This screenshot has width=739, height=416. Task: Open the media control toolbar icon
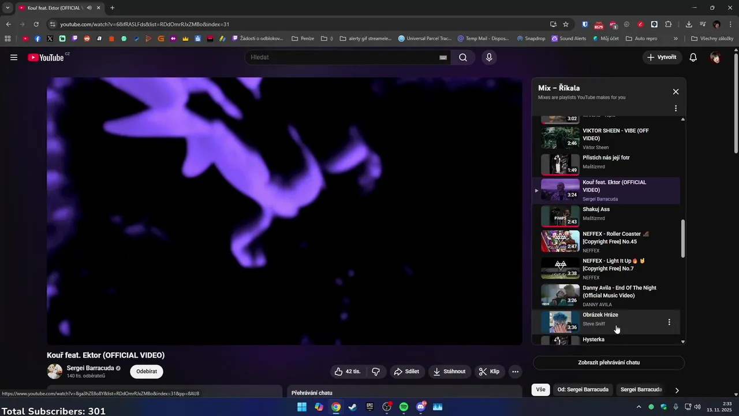click(x=703, y=24)
